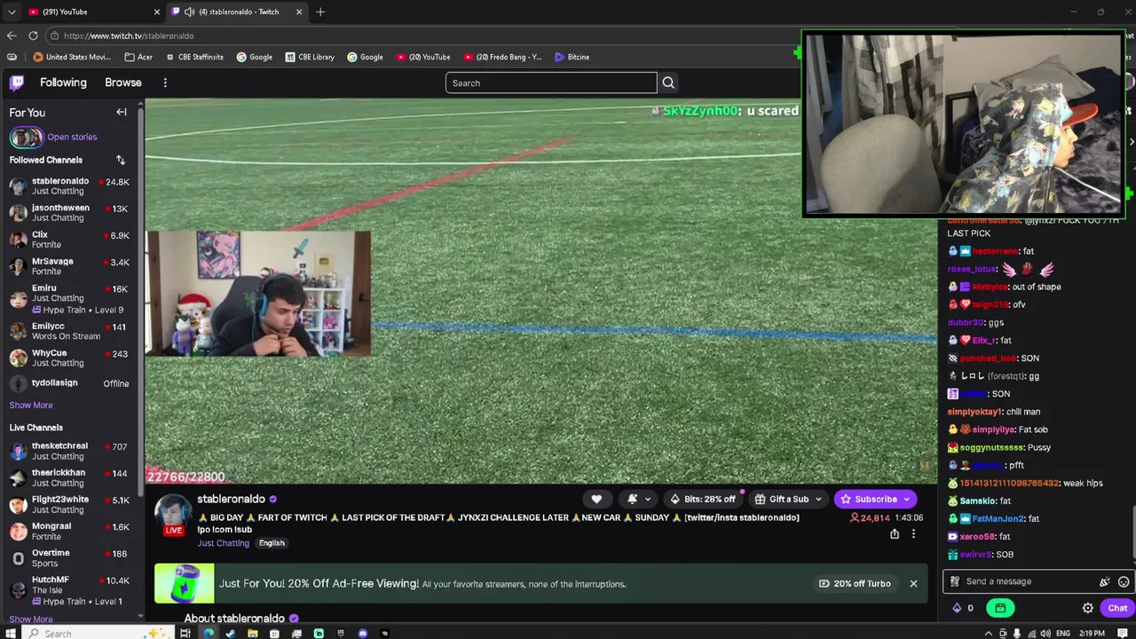Open Emiru channel in the sidebar
The width and height of the screenshot is (1136, 639).
pos(71,298)
